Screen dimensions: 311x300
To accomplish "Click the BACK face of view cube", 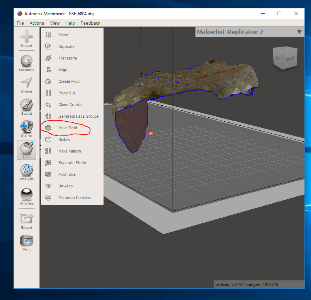I will tap(289, 59).
